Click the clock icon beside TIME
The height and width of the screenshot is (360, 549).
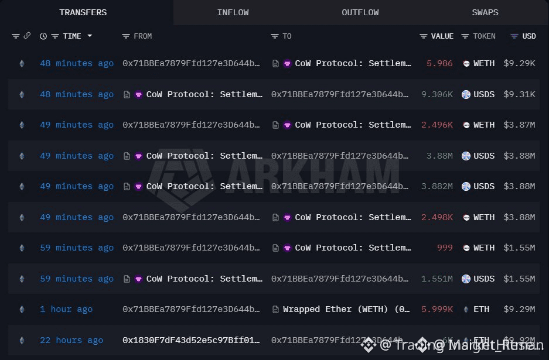tap(43, 36)
